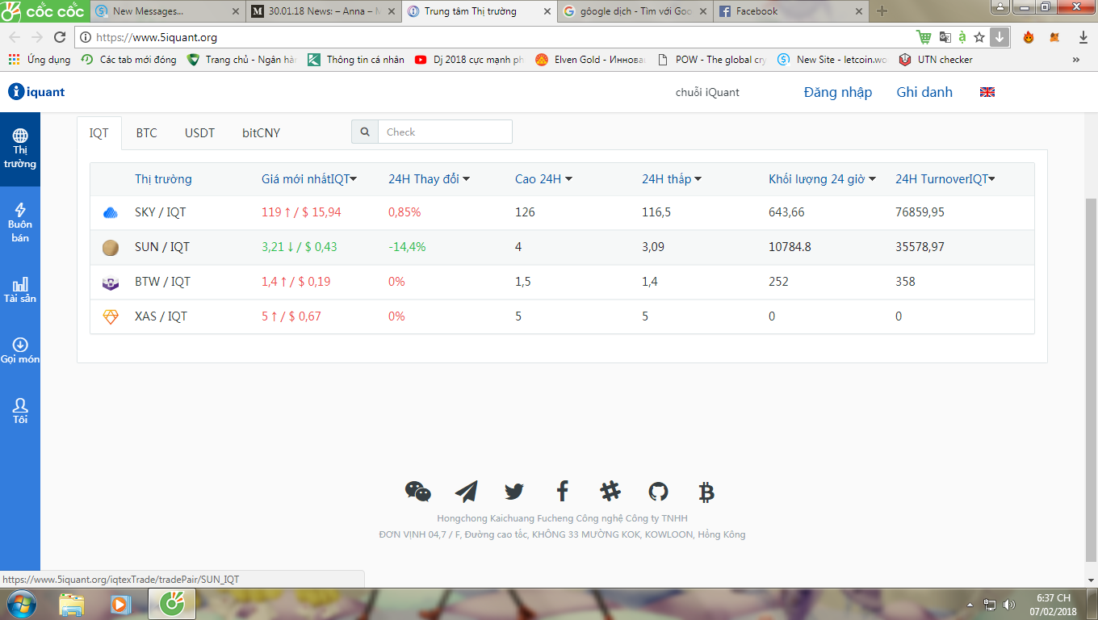Click the shopping cart icon in address bar

tap(924, 37)
